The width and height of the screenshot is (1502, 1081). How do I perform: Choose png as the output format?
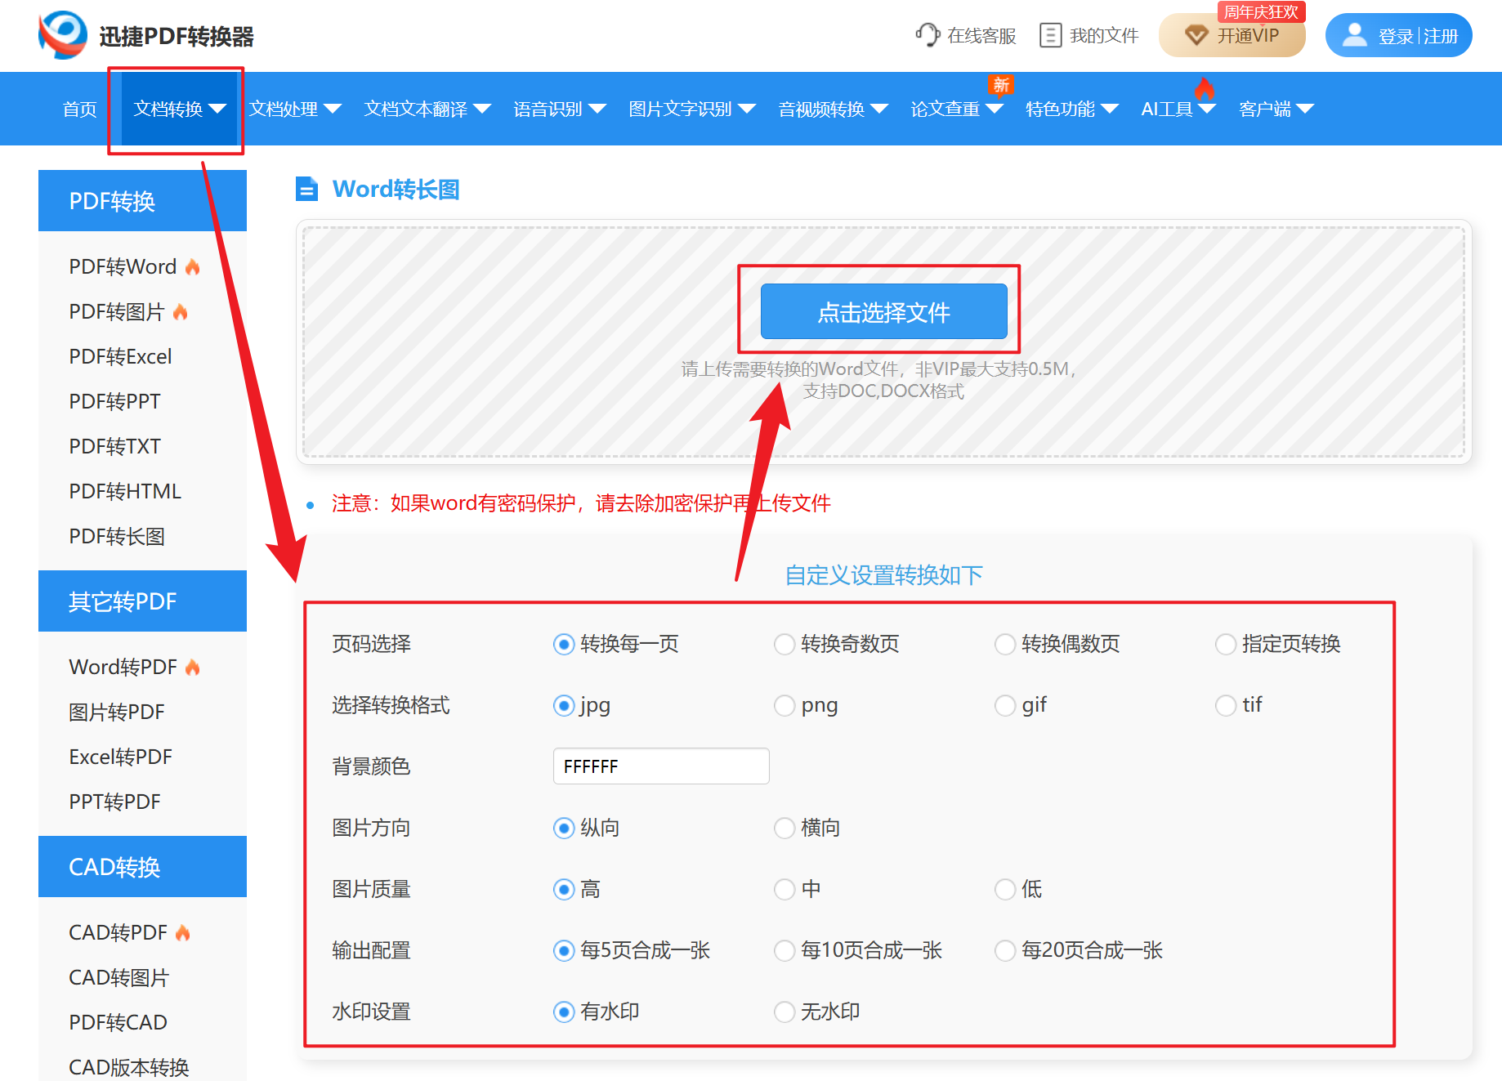(785, 705)
